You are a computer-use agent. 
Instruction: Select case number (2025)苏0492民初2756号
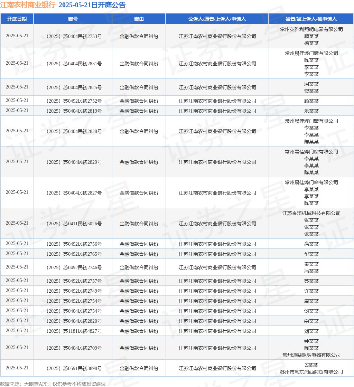(x=74, y=244)
